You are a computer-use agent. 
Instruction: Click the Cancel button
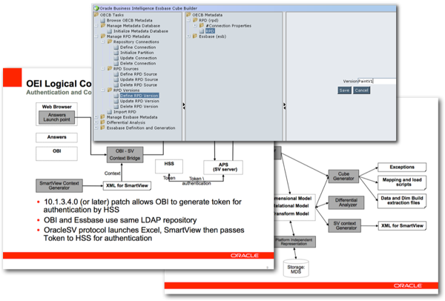361,90
